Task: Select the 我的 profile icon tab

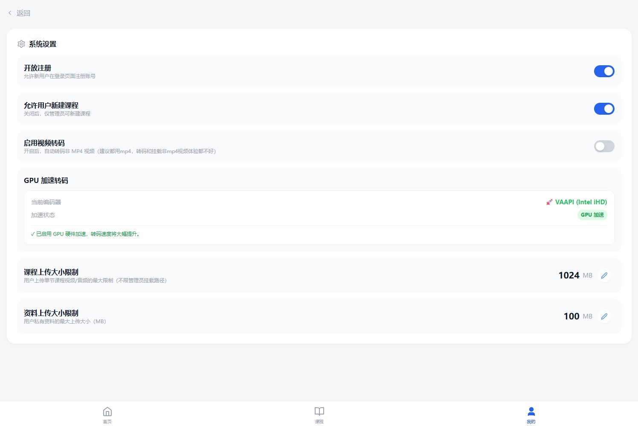Action: click(531, 412)
